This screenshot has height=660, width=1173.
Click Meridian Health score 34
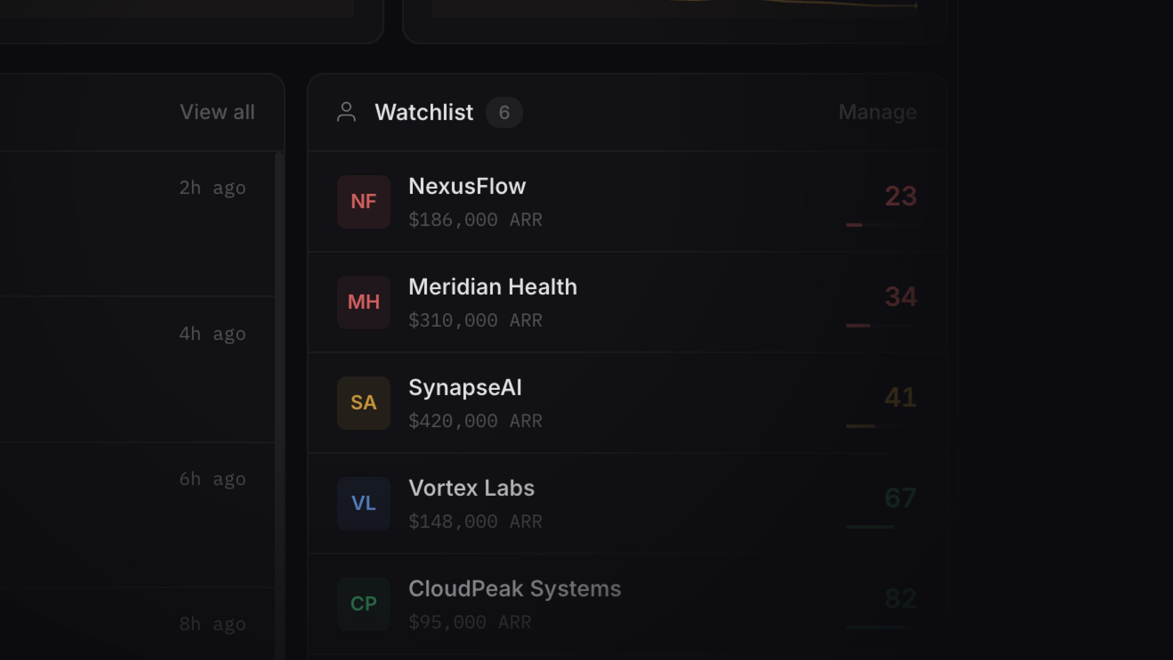click(900, 297)
